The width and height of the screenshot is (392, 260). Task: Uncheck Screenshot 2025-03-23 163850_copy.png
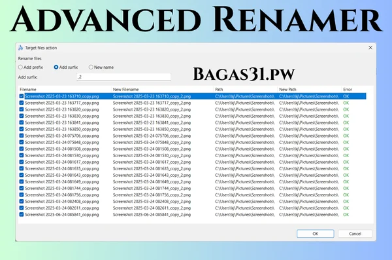click(x=22, y=129)
